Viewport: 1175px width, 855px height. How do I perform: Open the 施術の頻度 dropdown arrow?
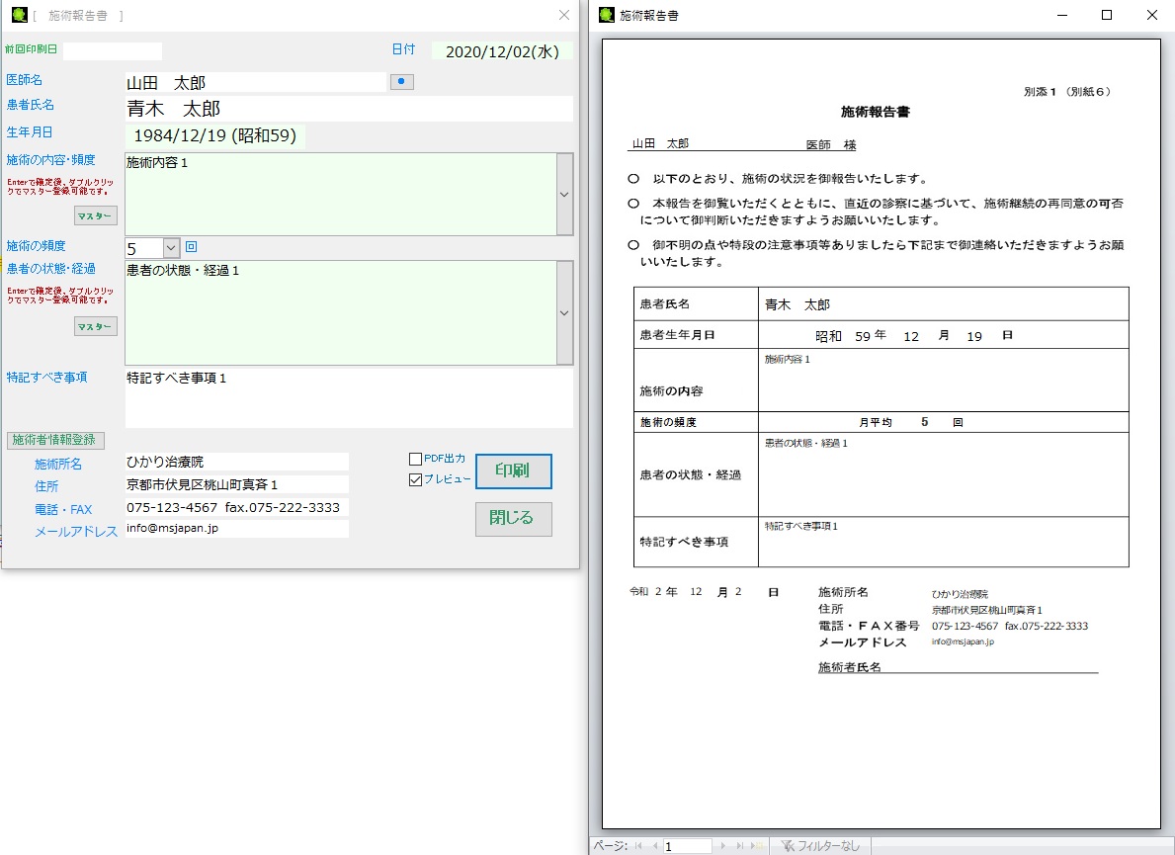171,247
